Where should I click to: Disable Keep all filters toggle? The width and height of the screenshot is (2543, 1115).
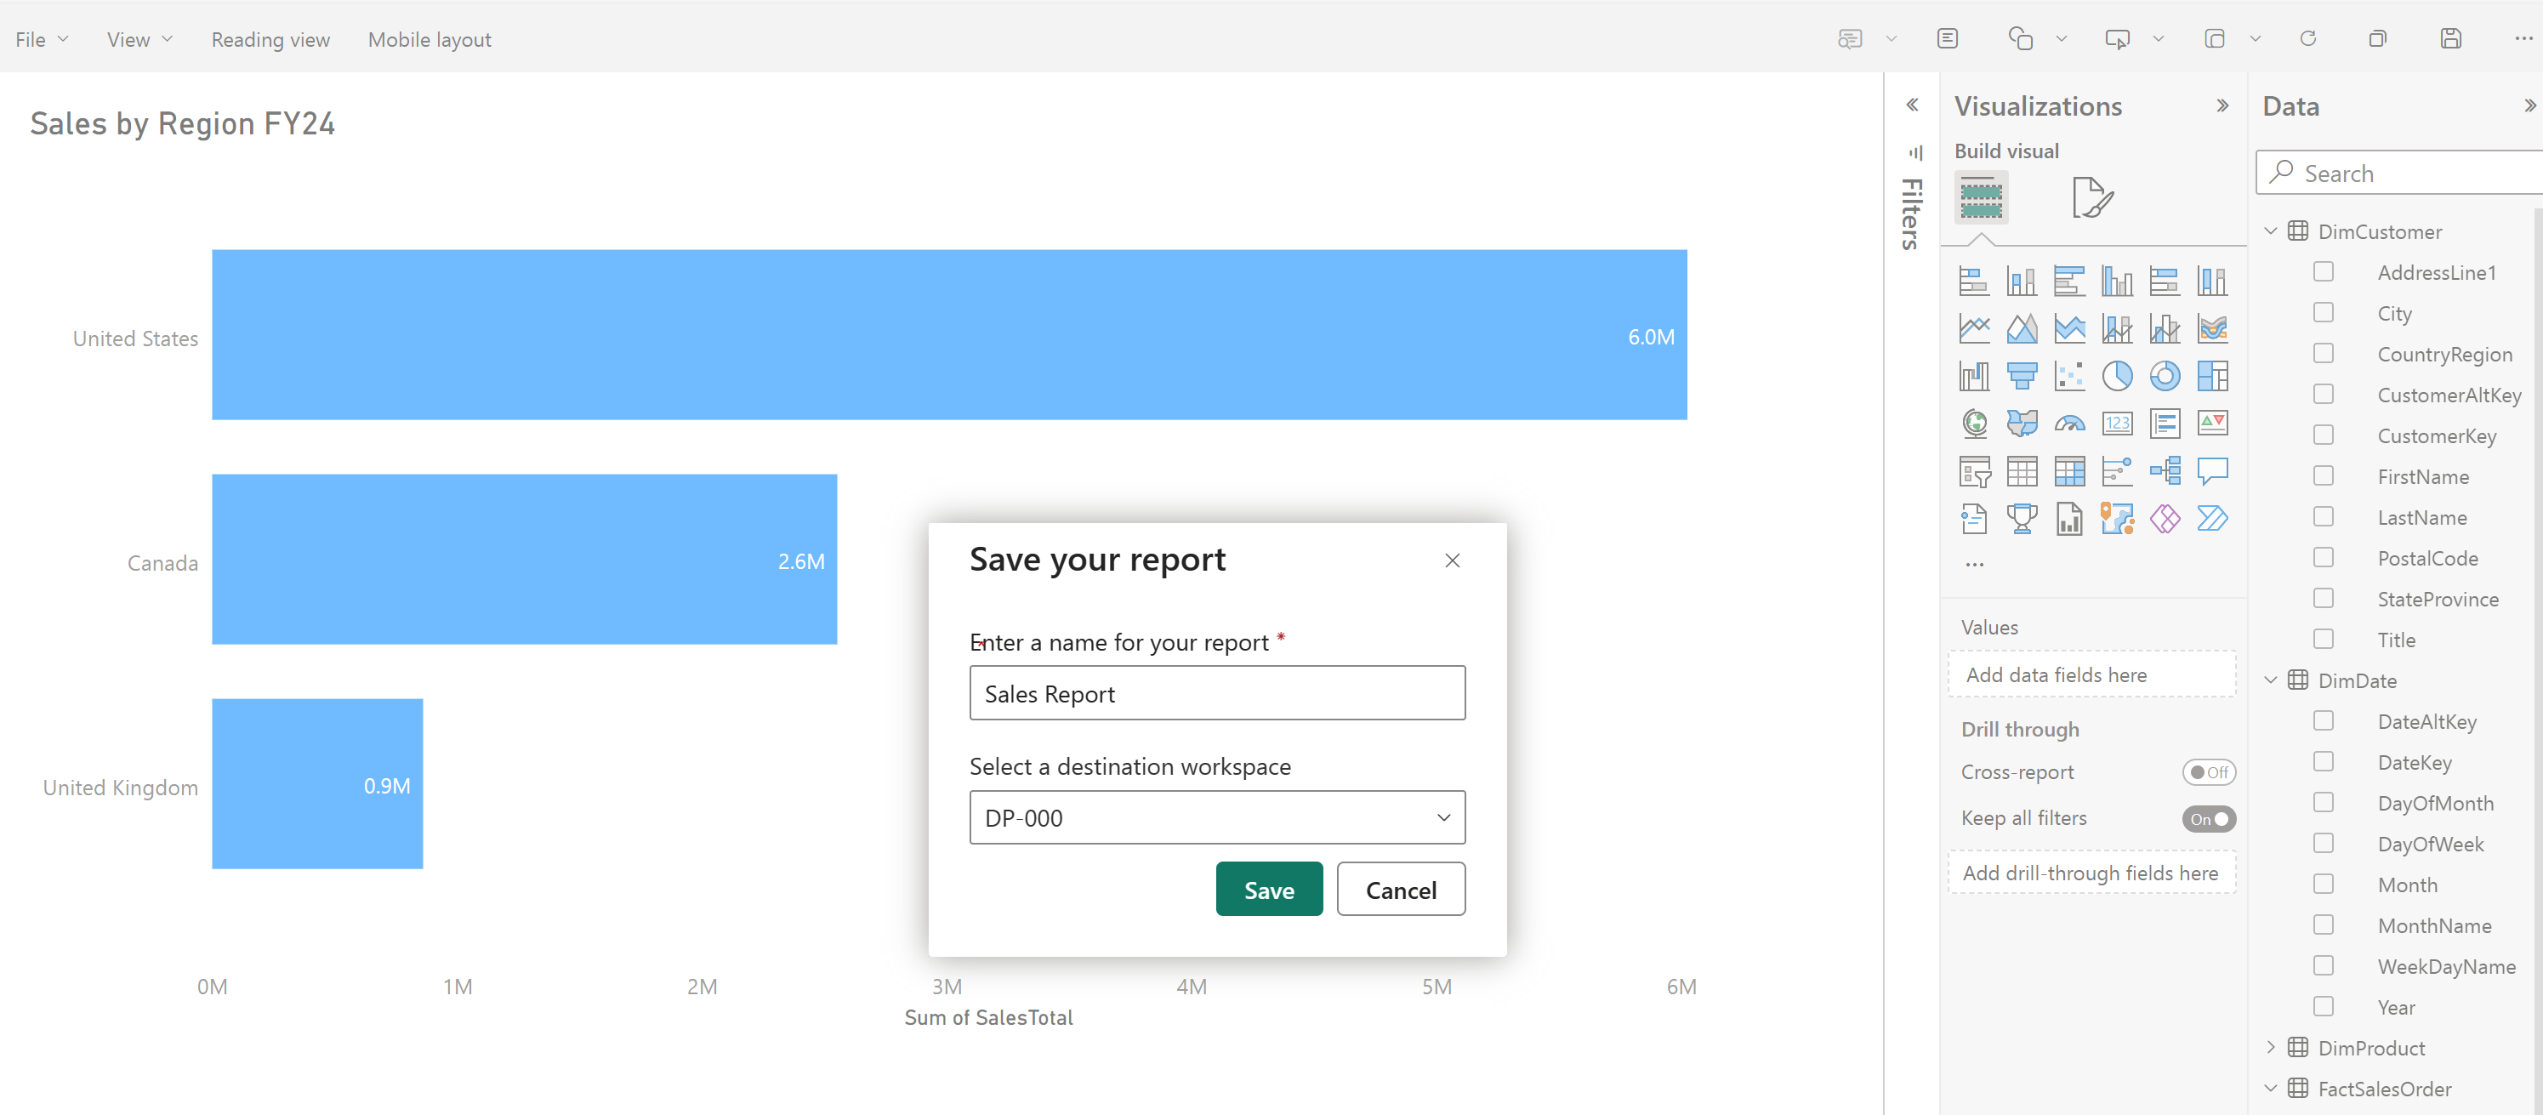2207,818
